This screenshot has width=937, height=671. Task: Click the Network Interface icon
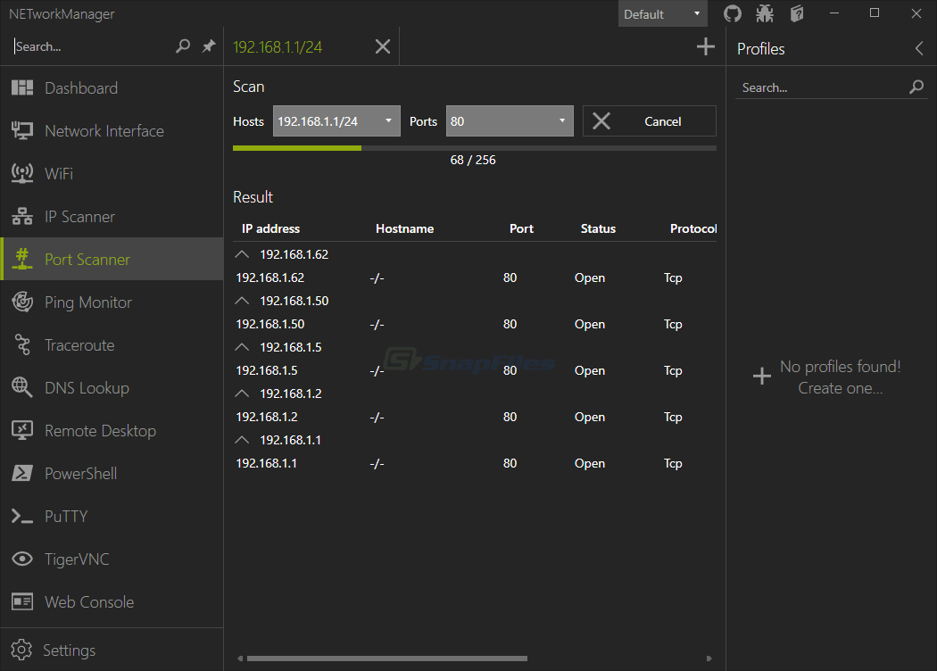point(22,131)
